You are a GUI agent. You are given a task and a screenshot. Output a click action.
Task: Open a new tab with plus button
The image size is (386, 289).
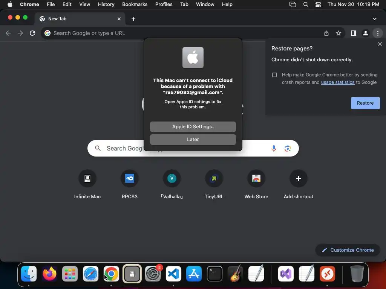click(133, 19)
